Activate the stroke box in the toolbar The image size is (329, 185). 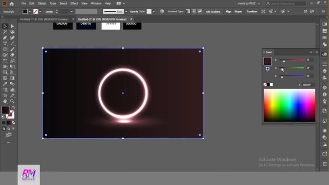tap(10, 115)
